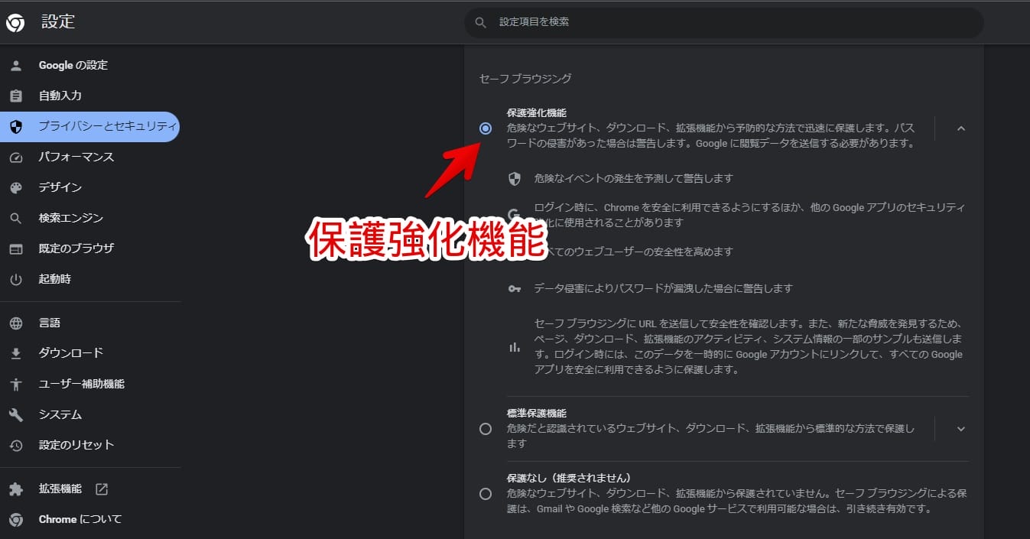Open 検索エンジン settings section

pyautogui.click(x=89, y=218)
